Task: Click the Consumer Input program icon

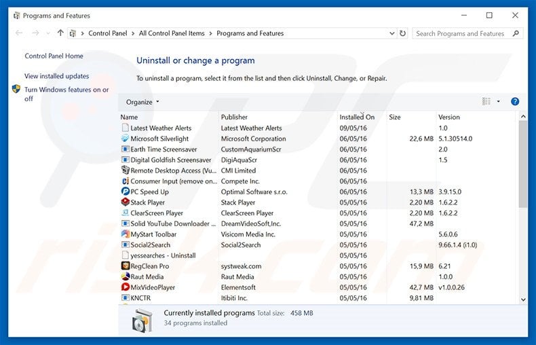Action: (125, 181)
